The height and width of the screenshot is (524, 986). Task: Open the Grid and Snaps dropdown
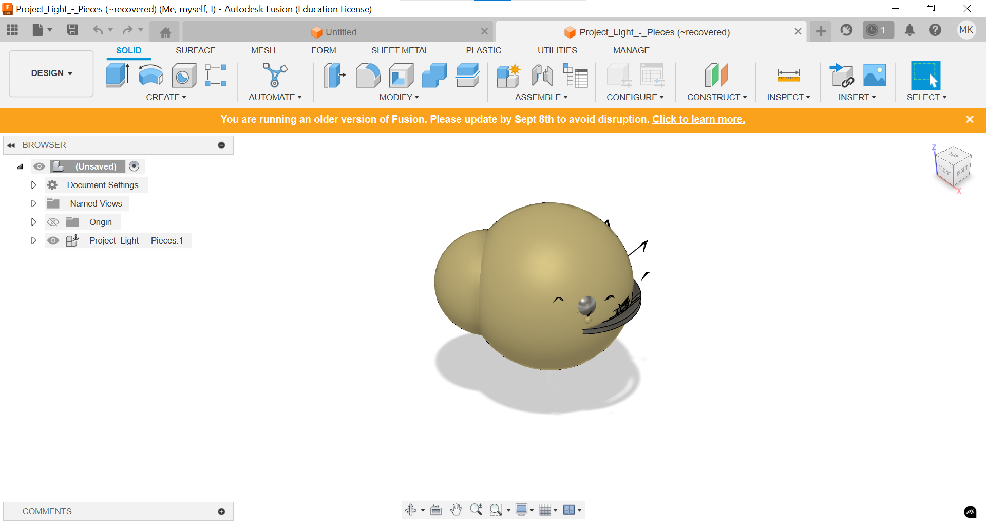[548, 510]
